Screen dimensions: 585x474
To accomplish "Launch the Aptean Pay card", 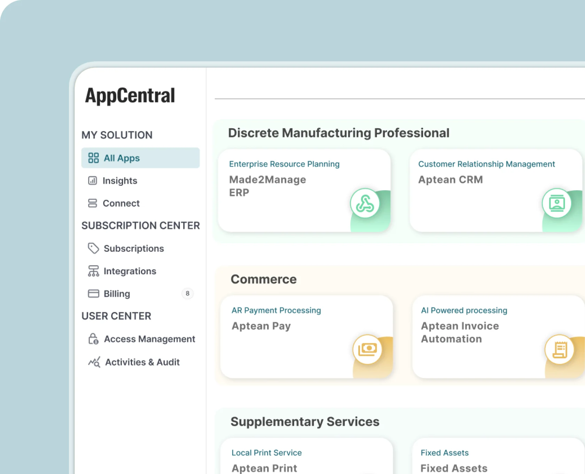I will pos(307,337).
